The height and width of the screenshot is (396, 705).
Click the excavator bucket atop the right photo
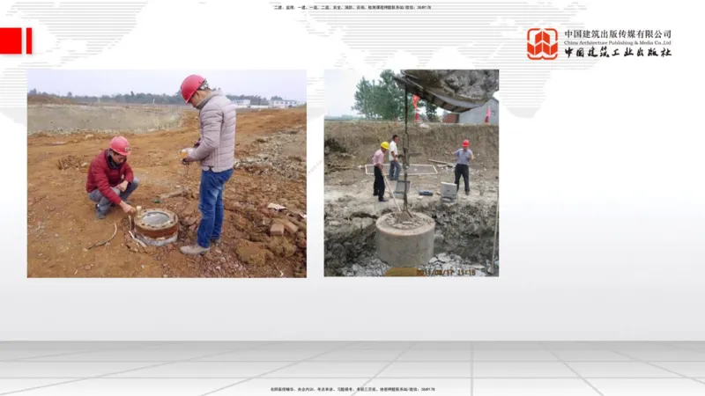coord(449,86)
